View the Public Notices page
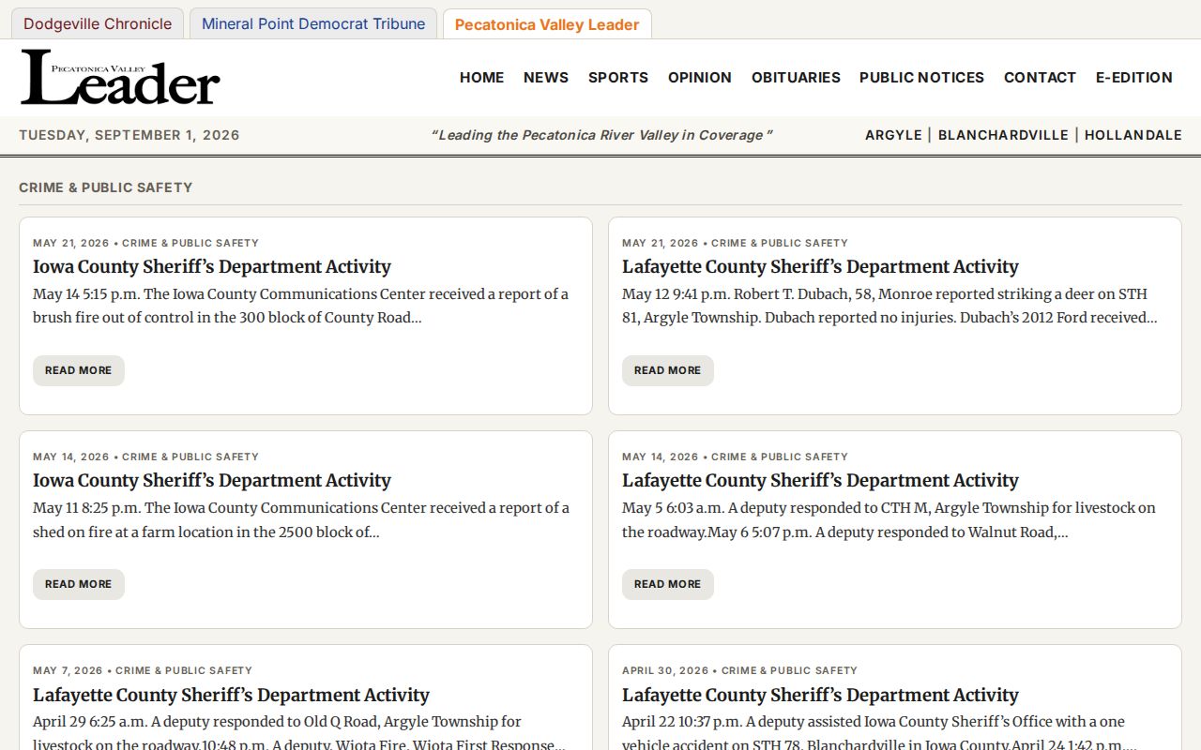Screen dimensions: 1201x750 tap(921, 78)
